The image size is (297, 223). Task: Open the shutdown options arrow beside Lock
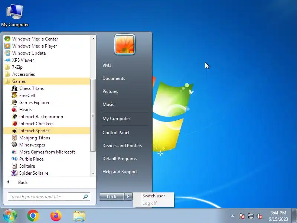tap(128, 197)
